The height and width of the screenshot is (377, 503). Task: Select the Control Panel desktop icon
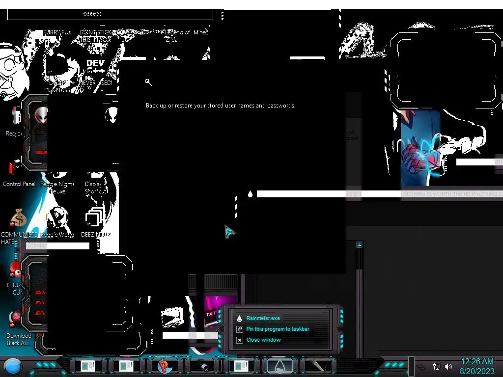coord(19,175)
